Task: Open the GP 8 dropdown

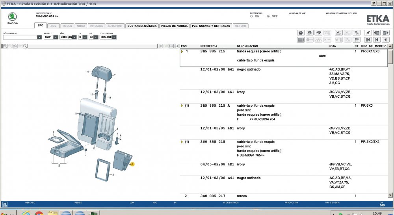Action: click(x=85, y=37)
